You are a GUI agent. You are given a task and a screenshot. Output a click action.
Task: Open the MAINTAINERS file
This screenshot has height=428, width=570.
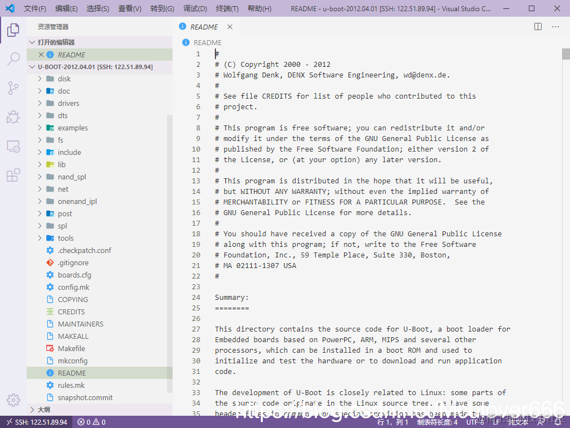(x=80, y=324)
